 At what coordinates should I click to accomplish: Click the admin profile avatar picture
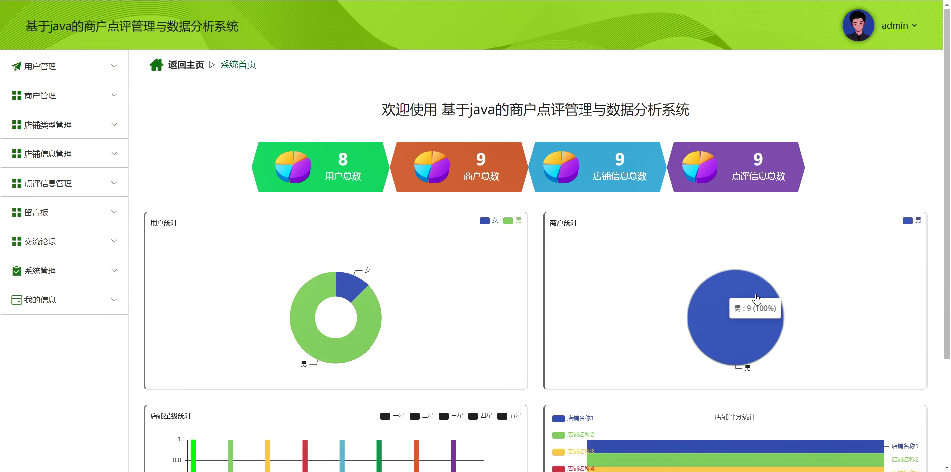point(857,25)
